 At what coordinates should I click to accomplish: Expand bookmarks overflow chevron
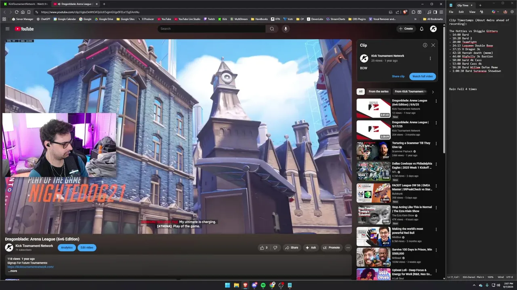click(x=415, y=19)
